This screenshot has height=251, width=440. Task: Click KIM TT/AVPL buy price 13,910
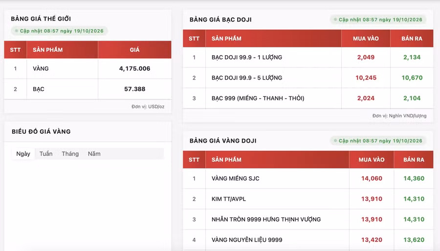372,199
